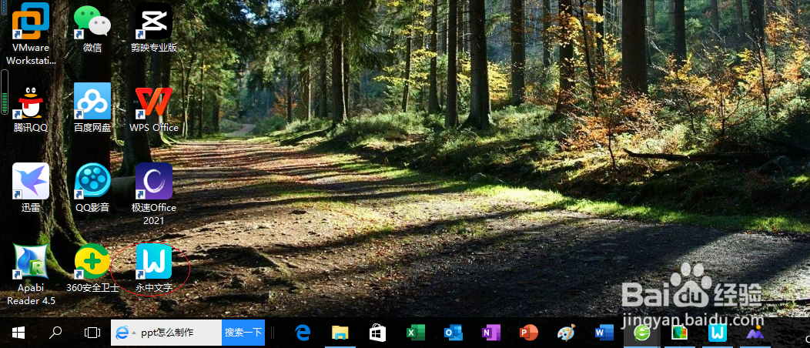Image resolution: width=810 pixels, height=348 pixels.
Task: Switch to 永中文字 in the taskbar
Action: (717, 333)
